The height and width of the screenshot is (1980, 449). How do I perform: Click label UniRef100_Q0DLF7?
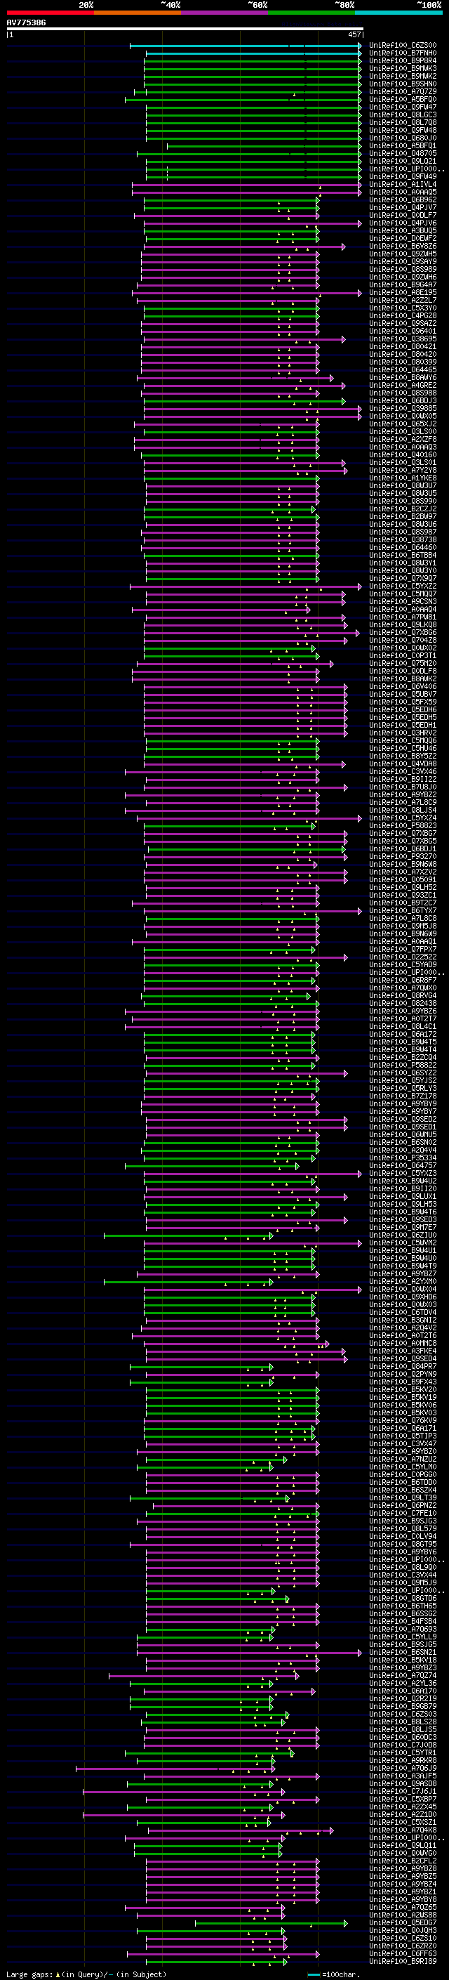pos(402,215)
